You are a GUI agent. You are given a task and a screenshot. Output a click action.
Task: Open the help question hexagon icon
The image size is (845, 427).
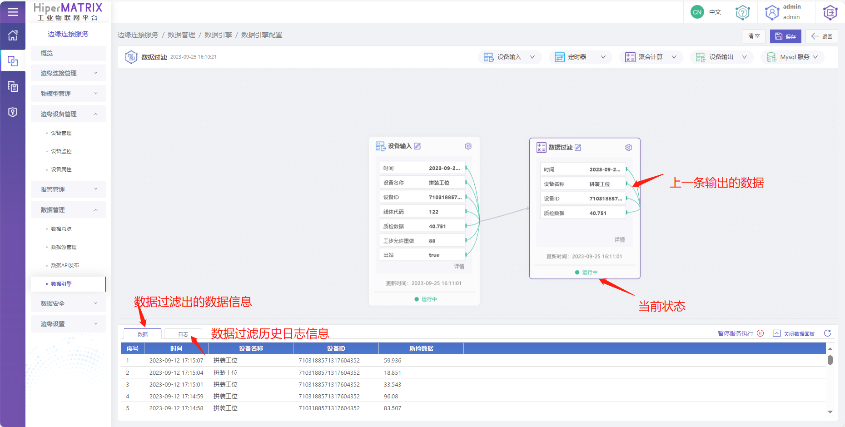pyautogui.click(x=743, y=12)
